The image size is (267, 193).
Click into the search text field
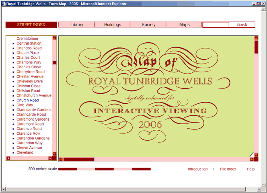(216, 25)
